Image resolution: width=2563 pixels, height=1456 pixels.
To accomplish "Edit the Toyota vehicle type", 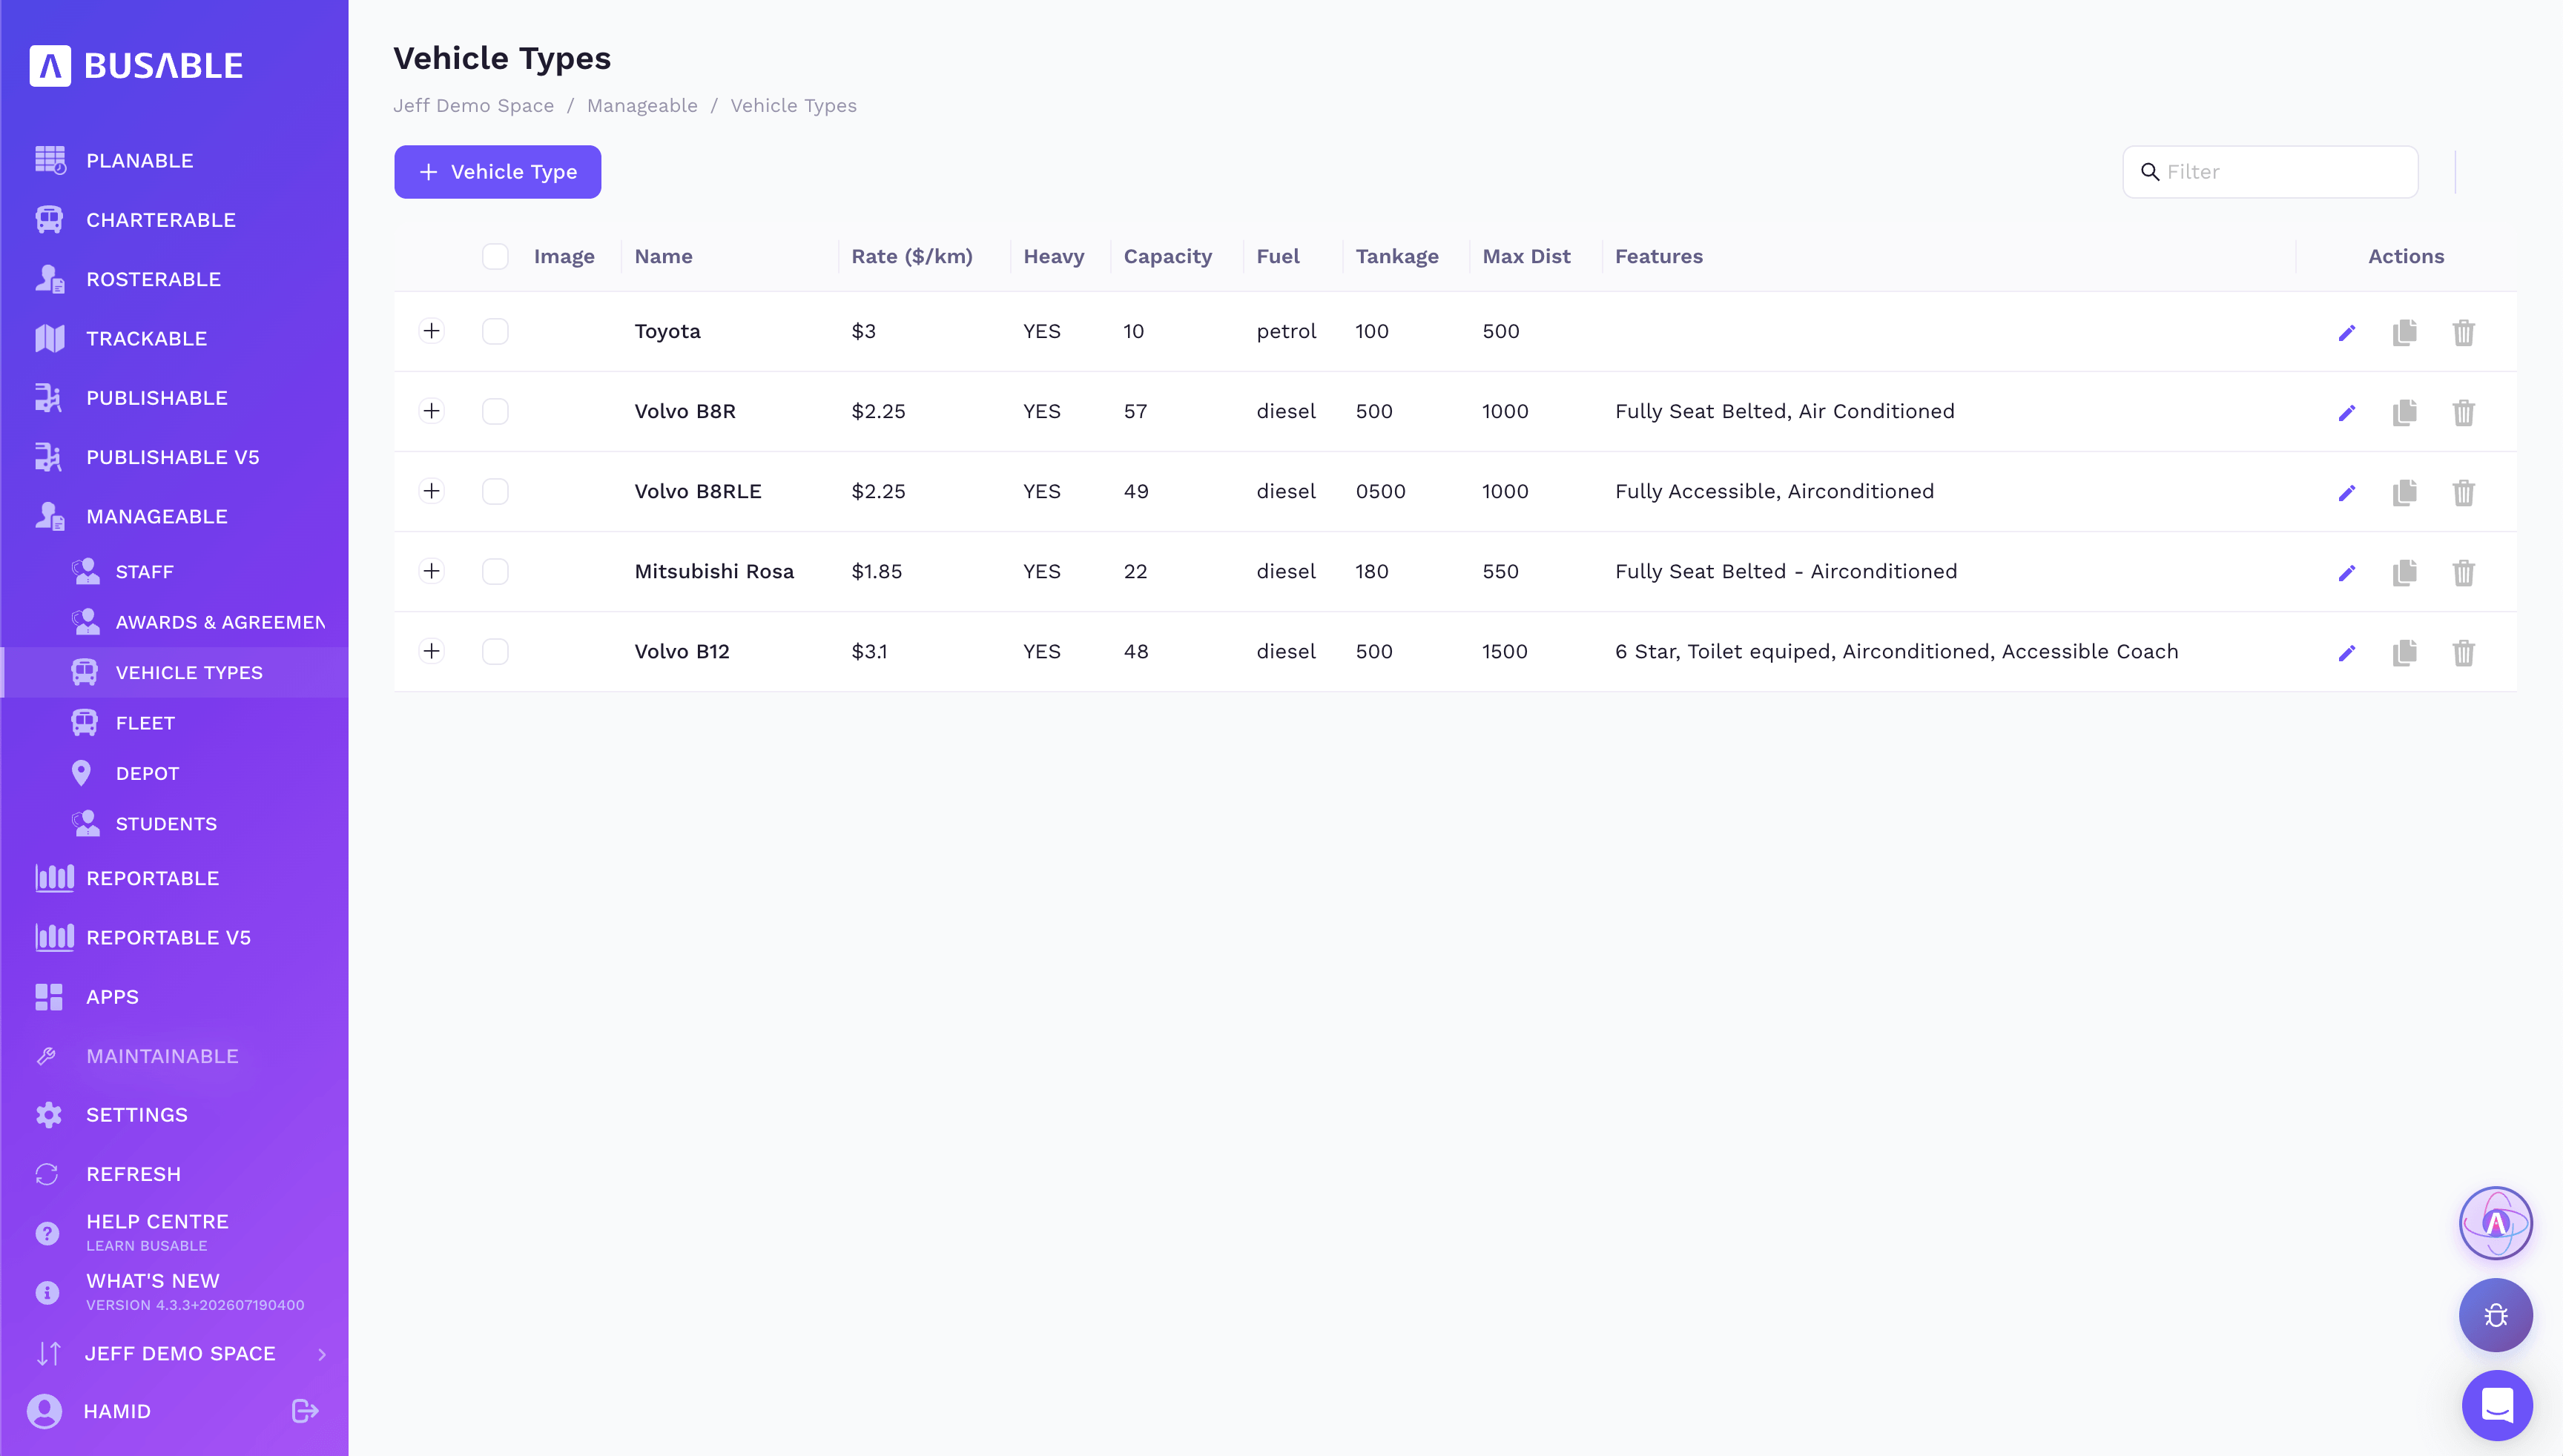I will [2347, 332].
